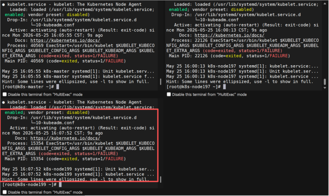Click '16:07:52 CST; 9s ago' timestamp text
Image resolution: width=329 pixels, height=196 pixels.
tap(77, 133)
